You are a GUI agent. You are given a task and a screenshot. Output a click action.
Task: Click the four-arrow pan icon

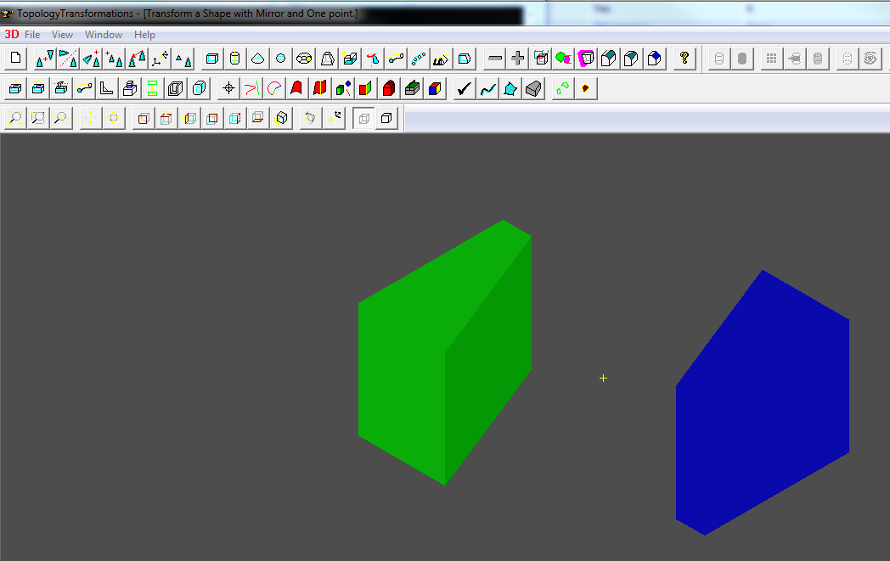(90, 118)
